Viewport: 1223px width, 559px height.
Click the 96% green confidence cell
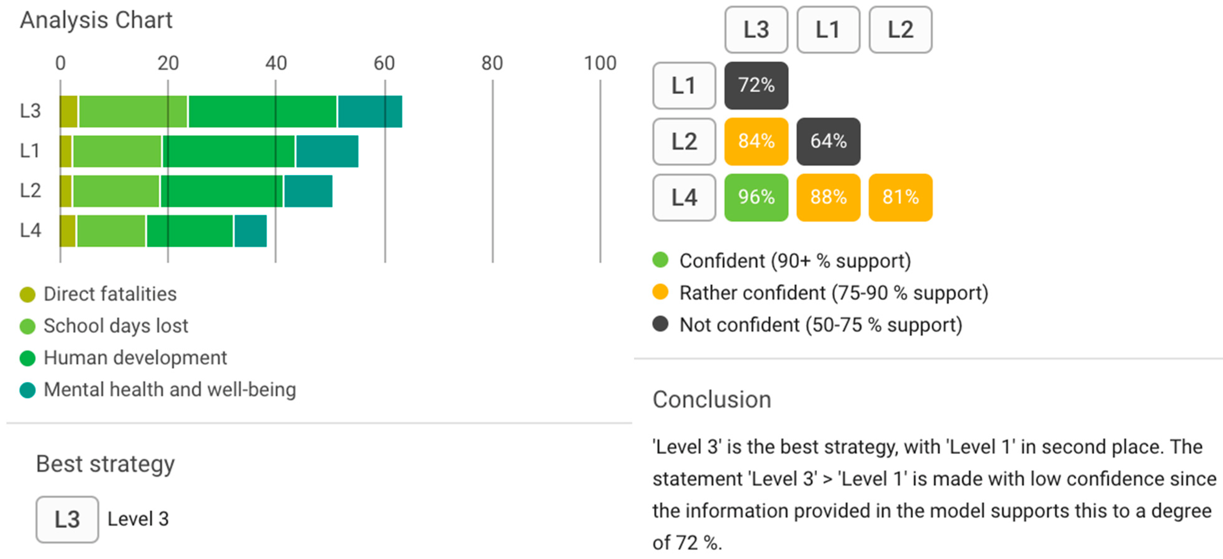click(756, 197)
